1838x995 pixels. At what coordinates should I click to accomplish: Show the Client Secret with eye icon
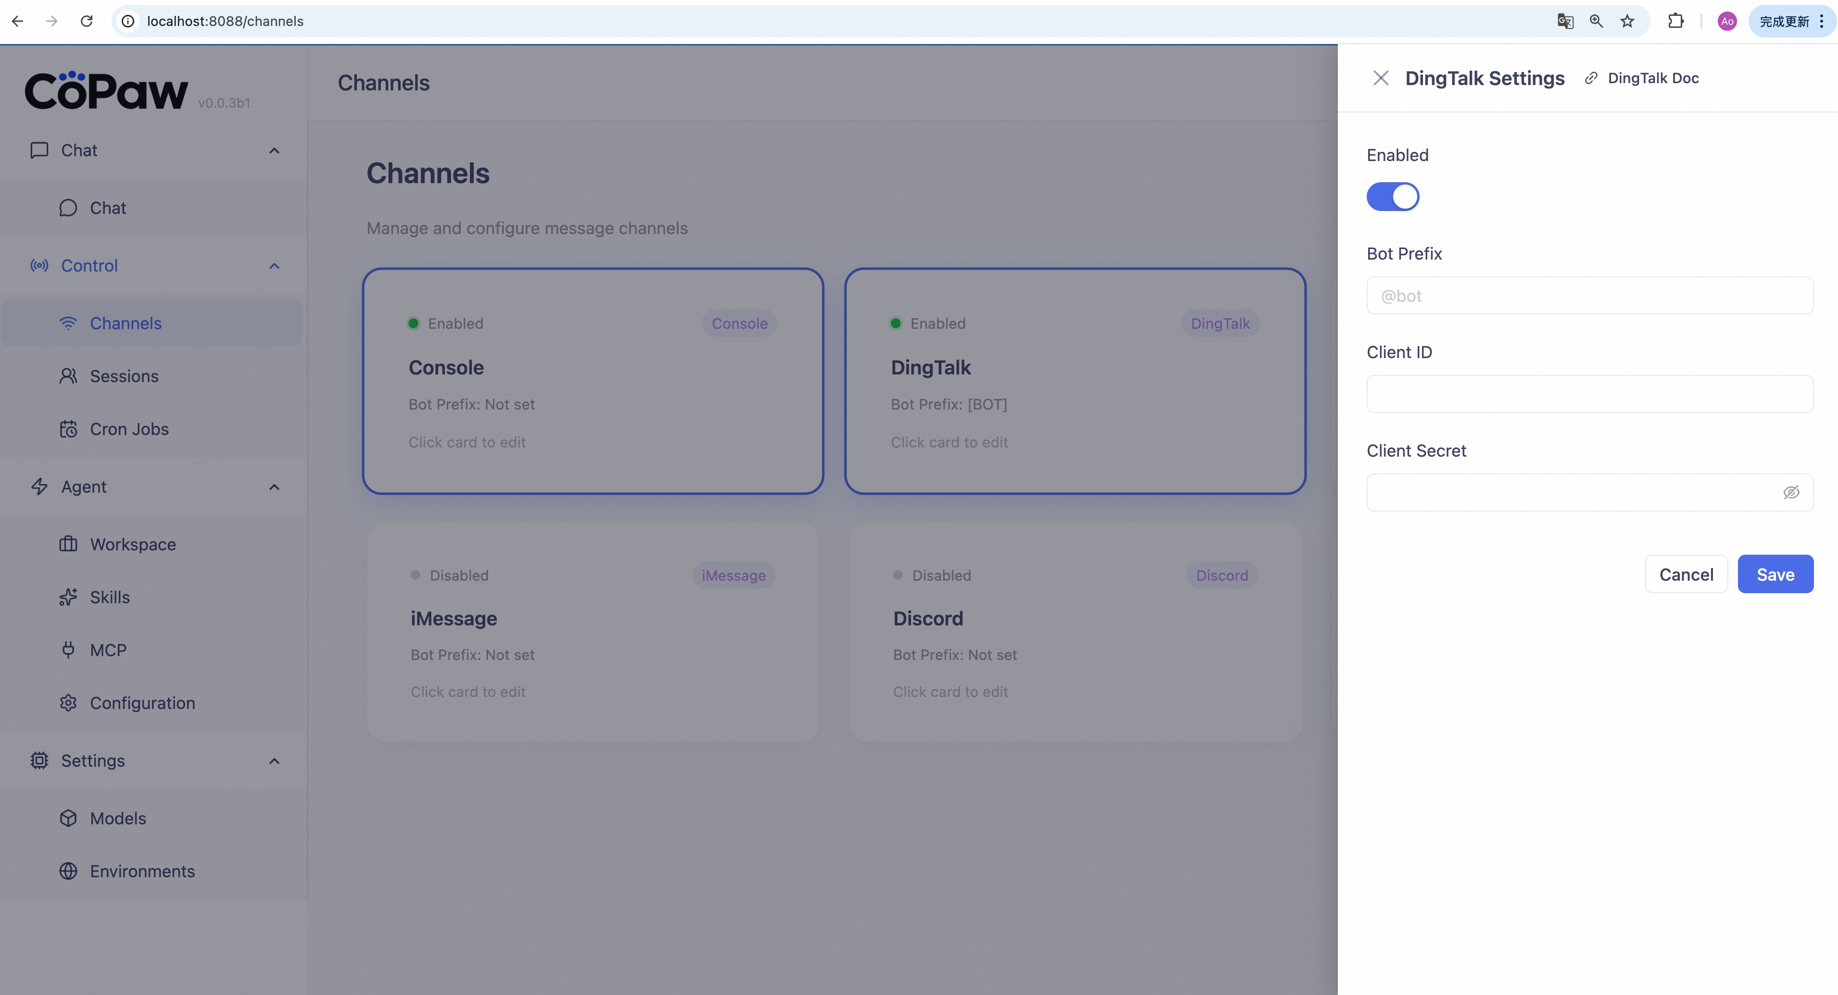pos(1791,492)
